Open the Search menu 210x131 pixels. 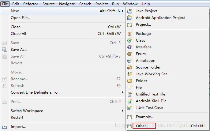point(85,4)
